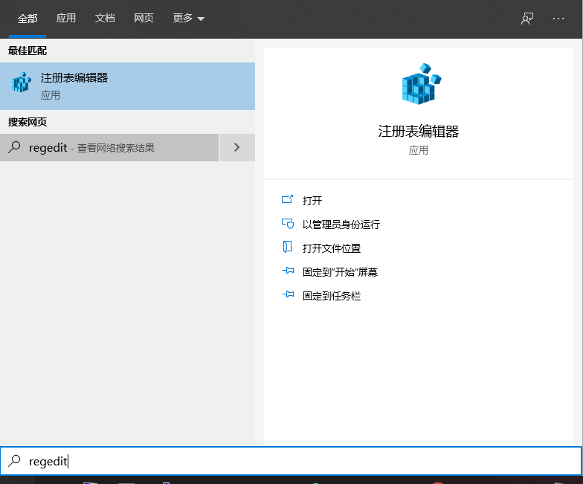Switch to the 网页 tab
Image resolution: width=583 pixels, height=484 pixels.
[x=144, y=18]
